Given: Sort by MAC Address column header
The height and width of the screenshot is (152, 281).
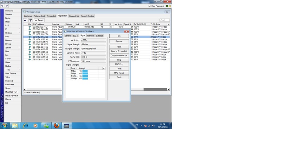Looking at the screenshot, I should (42, 24).
